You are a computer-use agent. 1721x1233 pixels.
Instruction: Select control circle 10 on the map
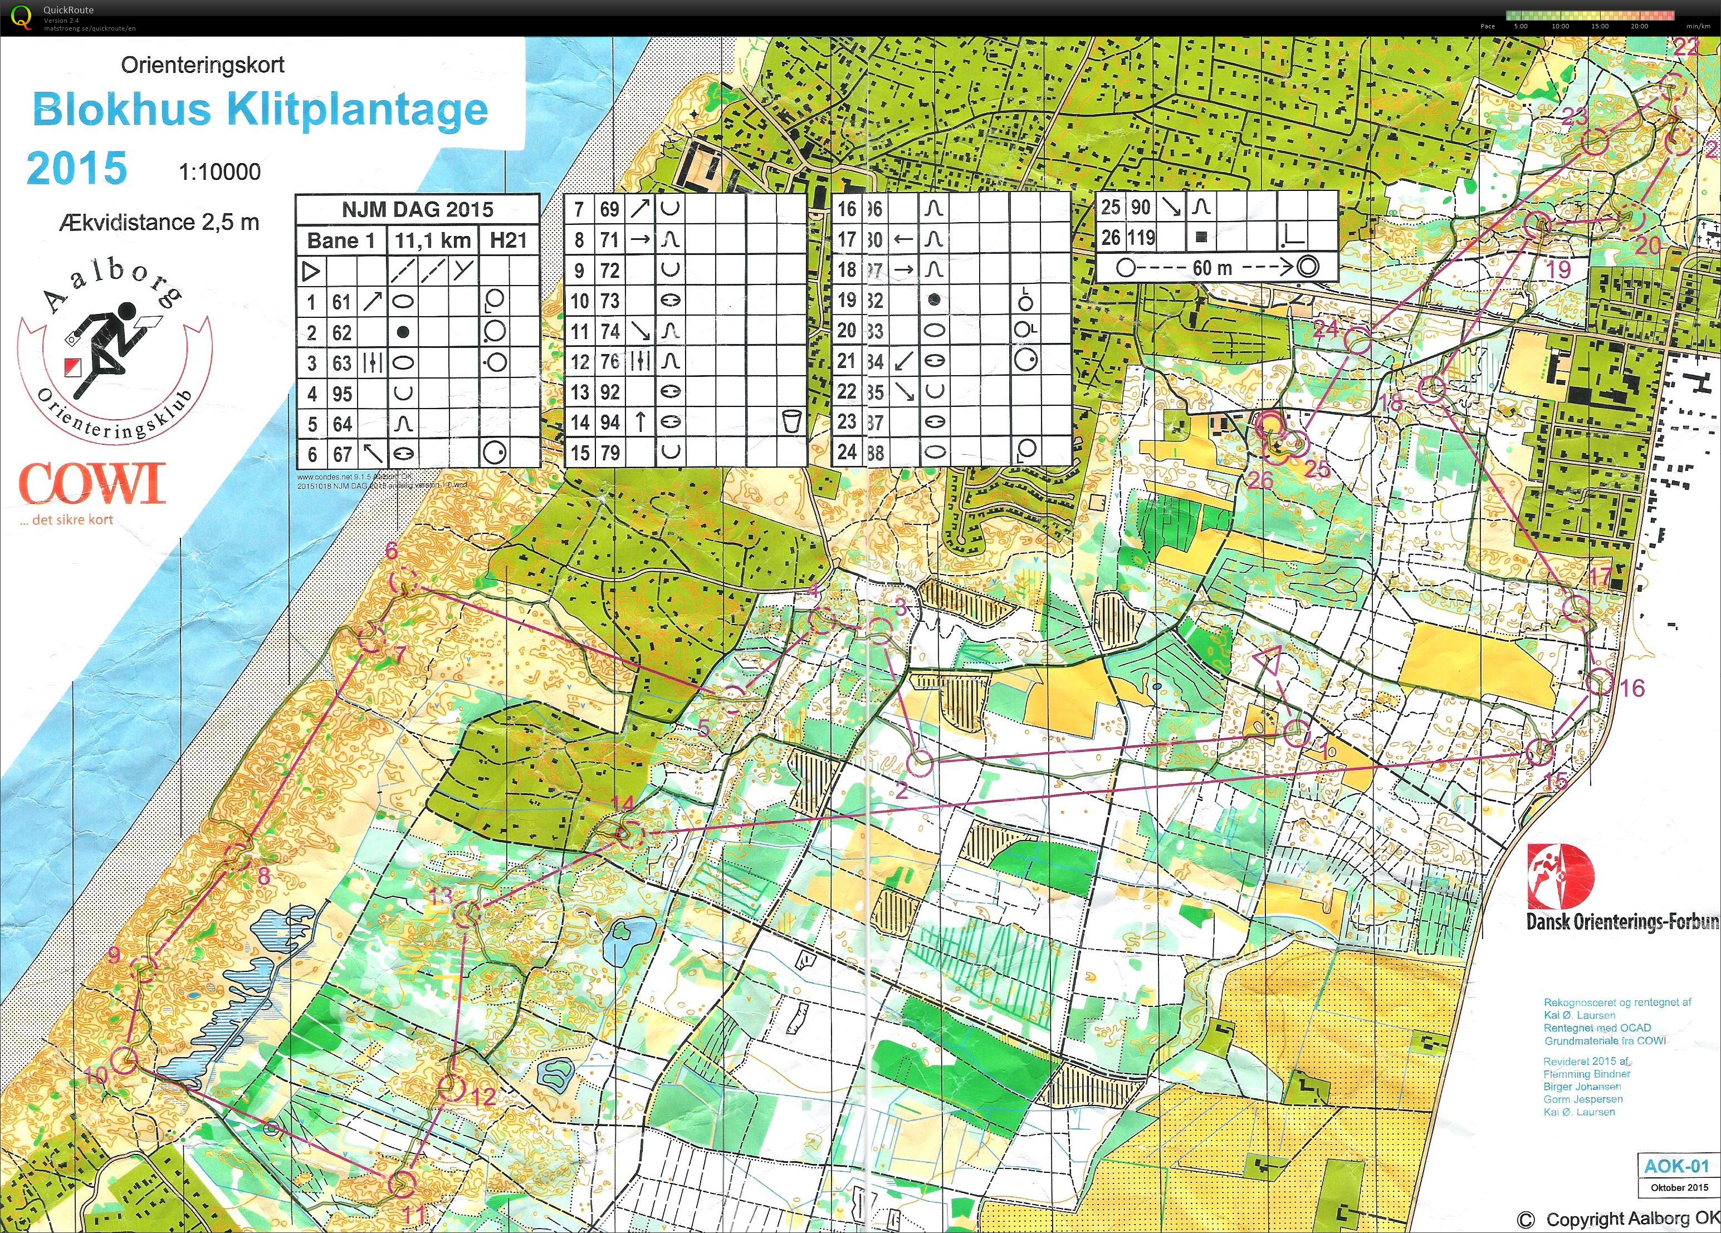tap(124, 1059)
